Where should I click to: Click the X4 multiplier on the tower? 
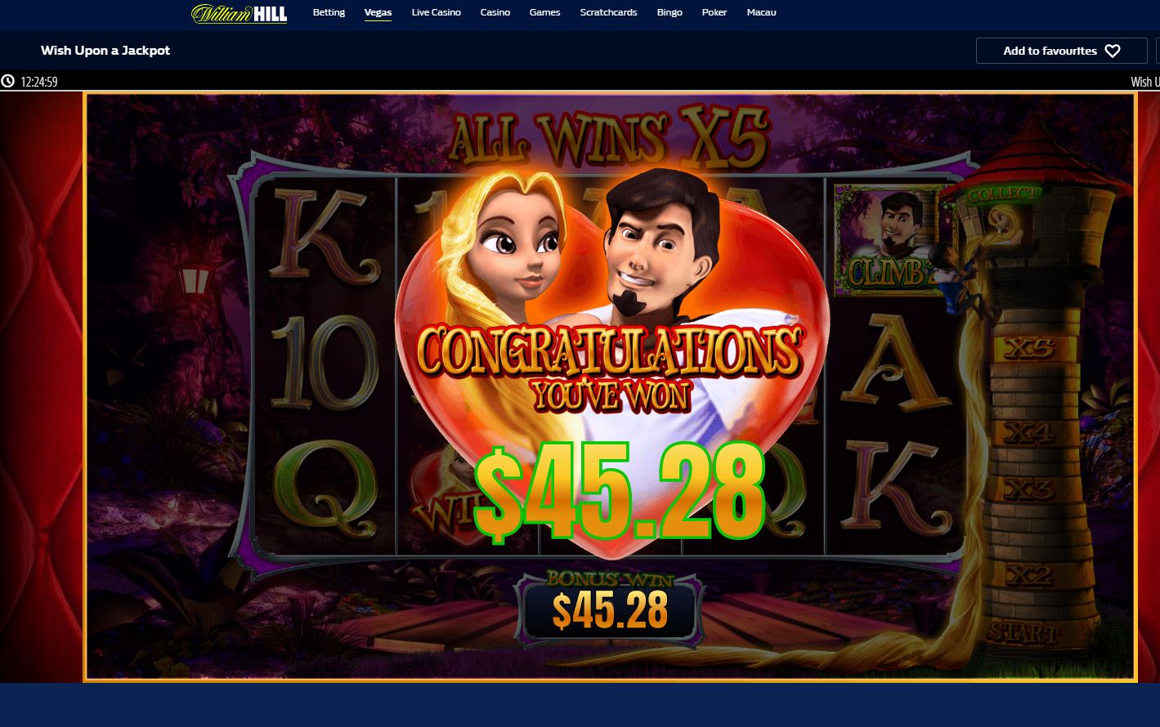pyautogui.click(x=1029, y=433)
